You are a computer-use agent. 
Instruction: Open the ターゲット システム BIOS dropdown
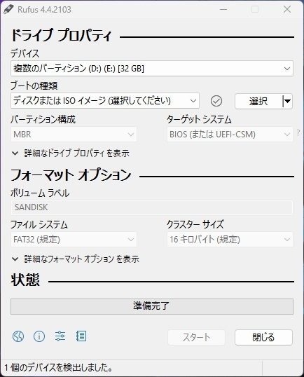pyautogui.click(x=230, y=134)
